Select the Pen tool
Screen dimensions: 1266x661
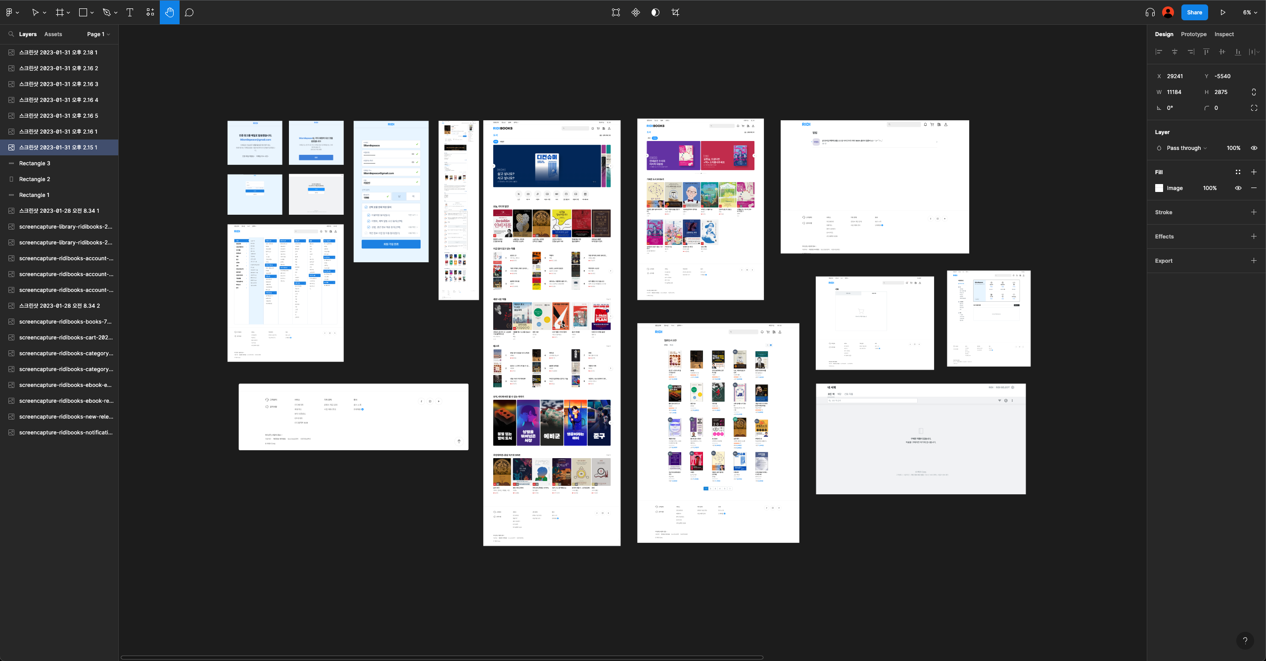[106, 12]
